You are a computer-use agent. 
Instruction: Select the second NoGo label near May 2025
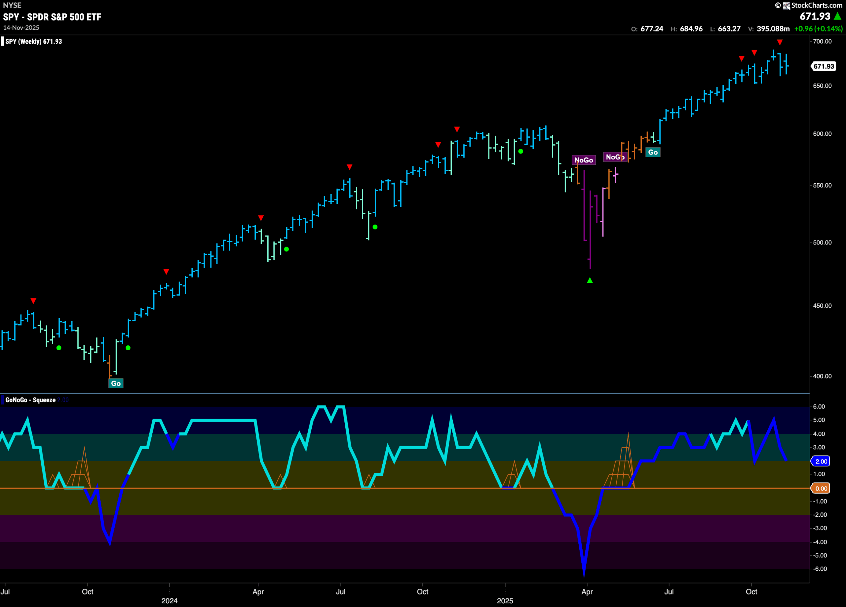tap(615, 157)
